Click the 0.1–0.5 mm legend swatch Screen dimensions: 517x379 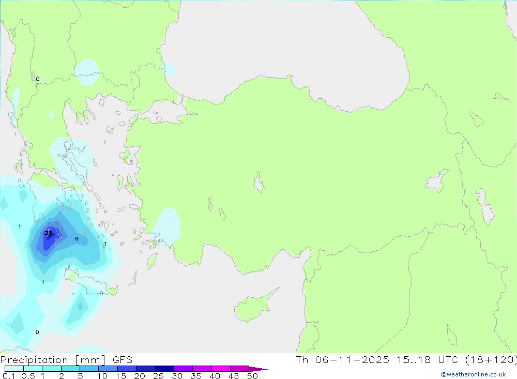[x=14, y=369]
